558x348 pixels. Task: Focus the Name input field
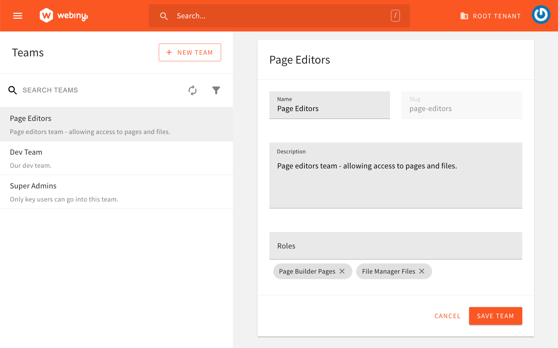click(329, 108)
